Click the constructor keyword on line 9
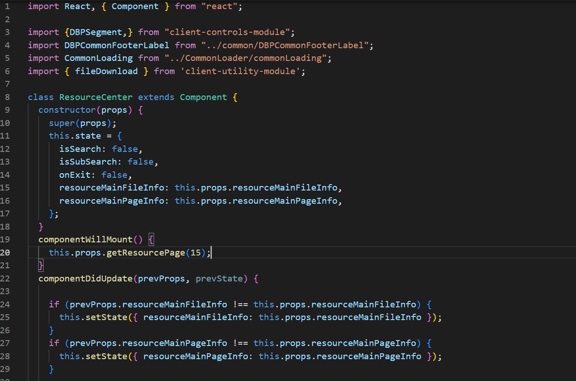The width and height of the screenshot is (576, 381). [x=67, y=110]
